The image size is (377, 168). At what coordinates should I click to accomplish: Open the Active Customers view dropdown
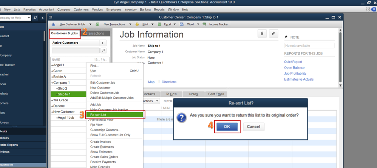pyautogui.click(x=76, y=43)
